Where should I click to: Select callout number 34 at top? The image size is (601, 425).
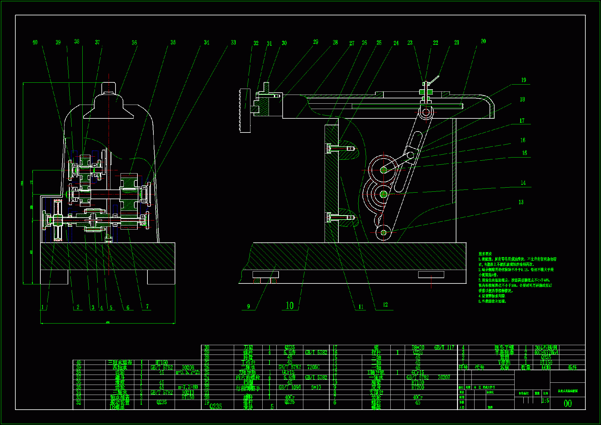click(206, 43)
